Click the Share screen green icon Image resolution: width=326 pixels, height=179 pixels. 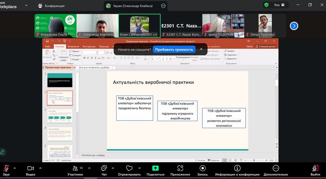pyautogui.click(x=155, y=168)
